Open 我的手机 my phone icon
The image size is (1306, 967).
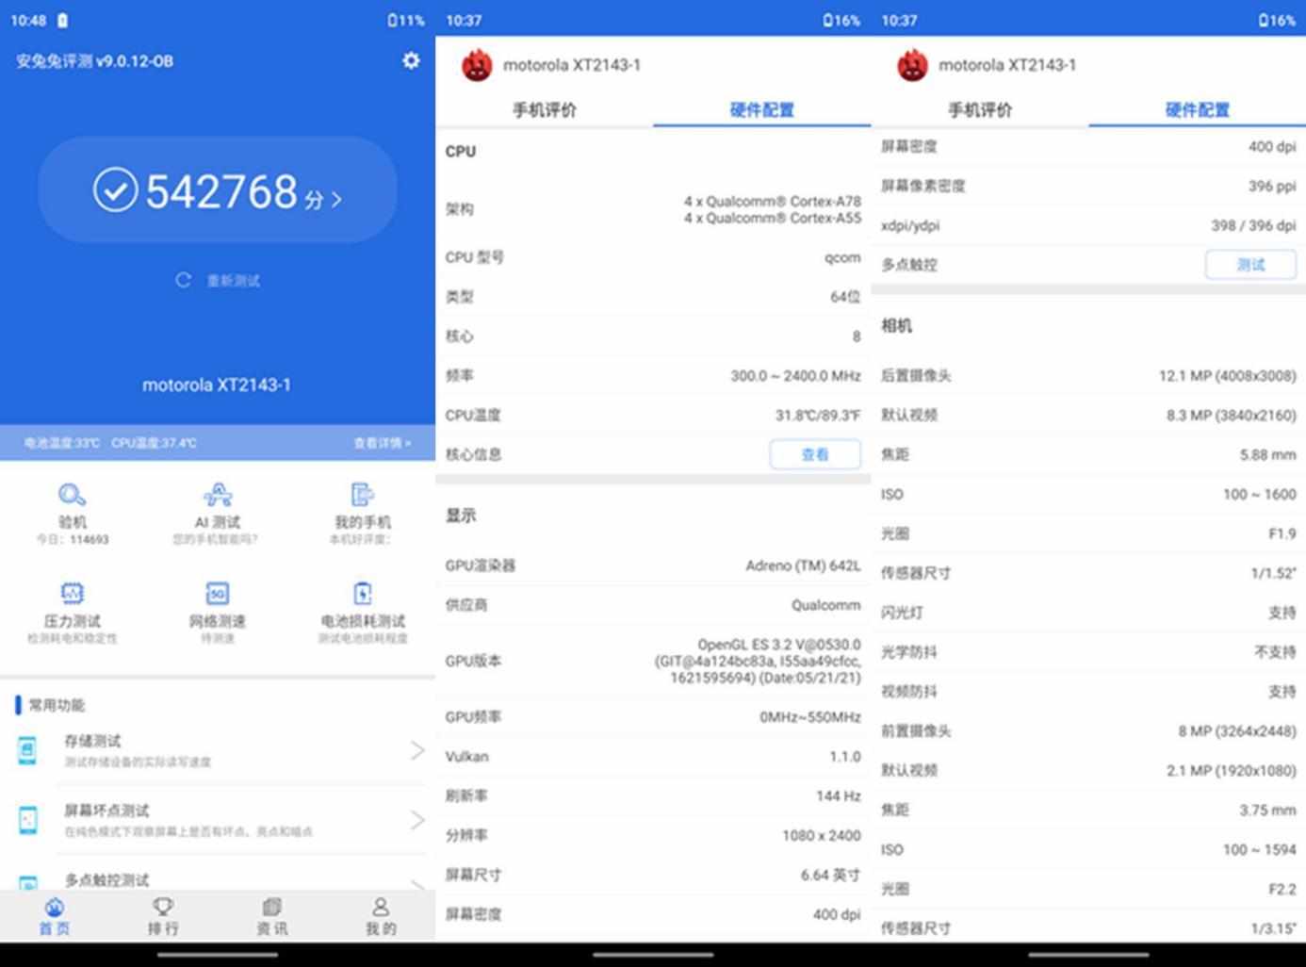point(363,495)
